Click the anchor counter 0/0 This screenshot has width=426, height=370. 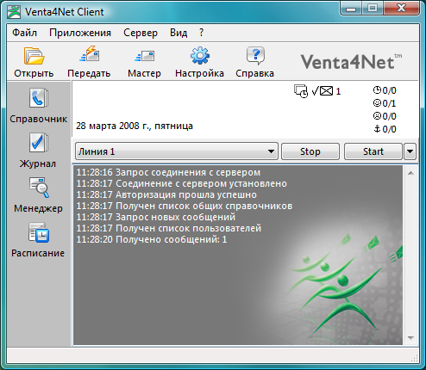[x=385, y=129]
